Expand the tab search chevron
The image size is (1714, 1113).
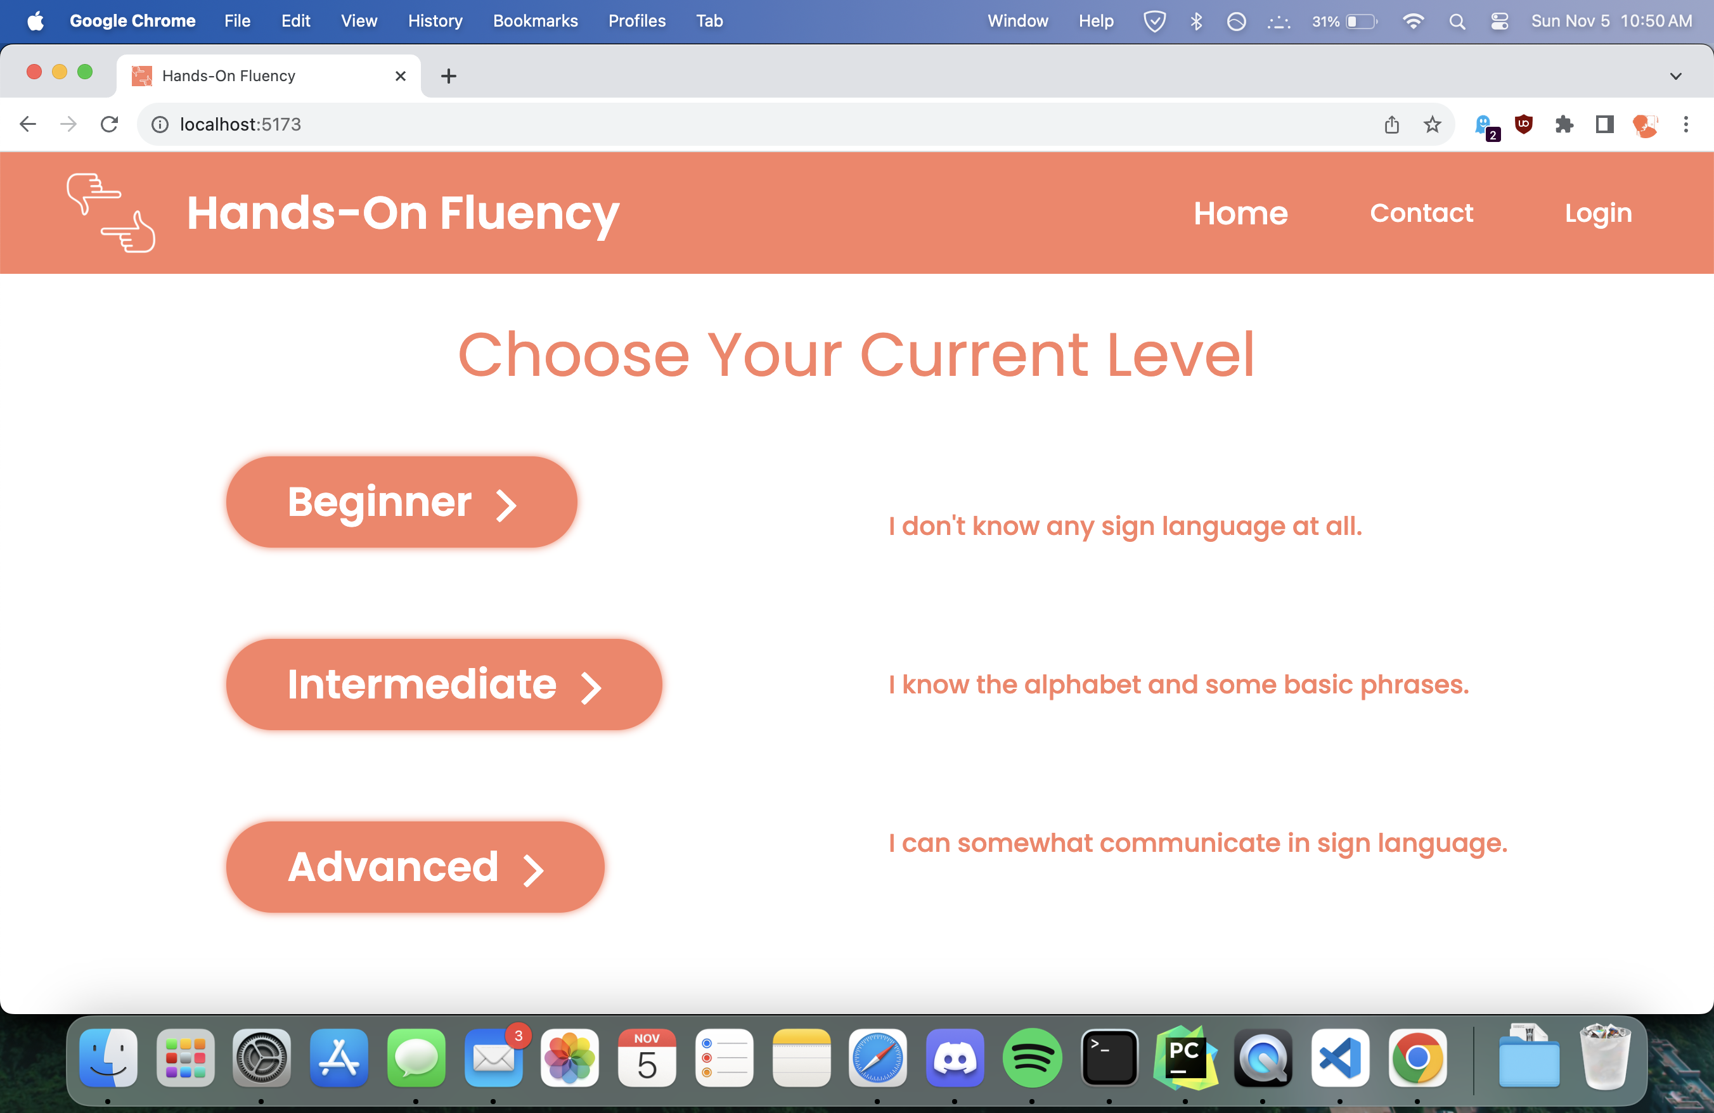[x=1675, y=75]
